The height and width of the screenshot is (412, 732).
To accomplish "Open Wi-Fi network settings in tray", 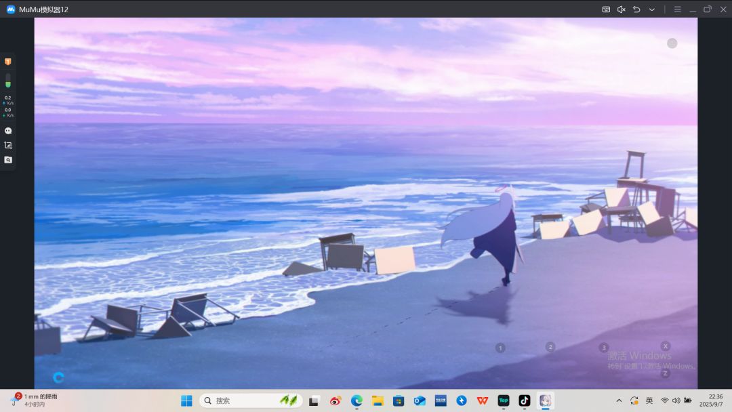I will pos(665,400).
